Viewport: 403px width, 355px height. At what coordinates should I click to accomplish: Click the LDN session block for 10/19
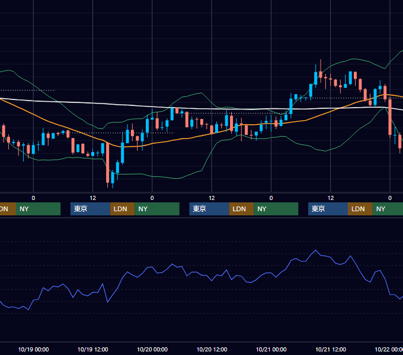(122, 209)
